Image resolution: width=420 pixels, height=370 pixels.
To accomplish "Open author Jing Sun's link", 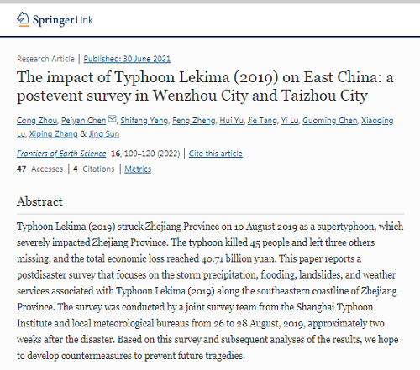I will 104,134.
